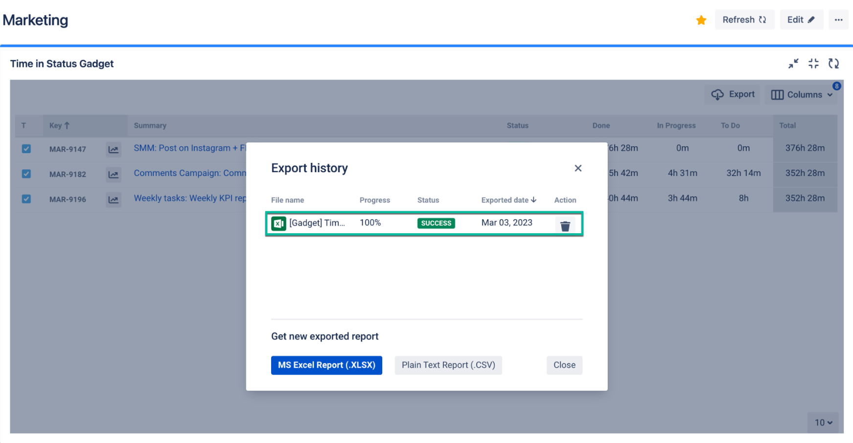Open chart icon for MAR-9182
This screenshot has height=443, width=853.
pyautogui.click(x=114, y=175)
